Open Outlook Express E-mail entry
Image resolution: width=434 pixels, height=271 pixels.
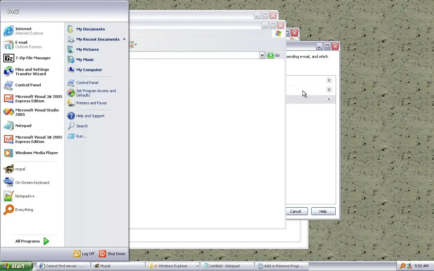[x=33, y=44]
